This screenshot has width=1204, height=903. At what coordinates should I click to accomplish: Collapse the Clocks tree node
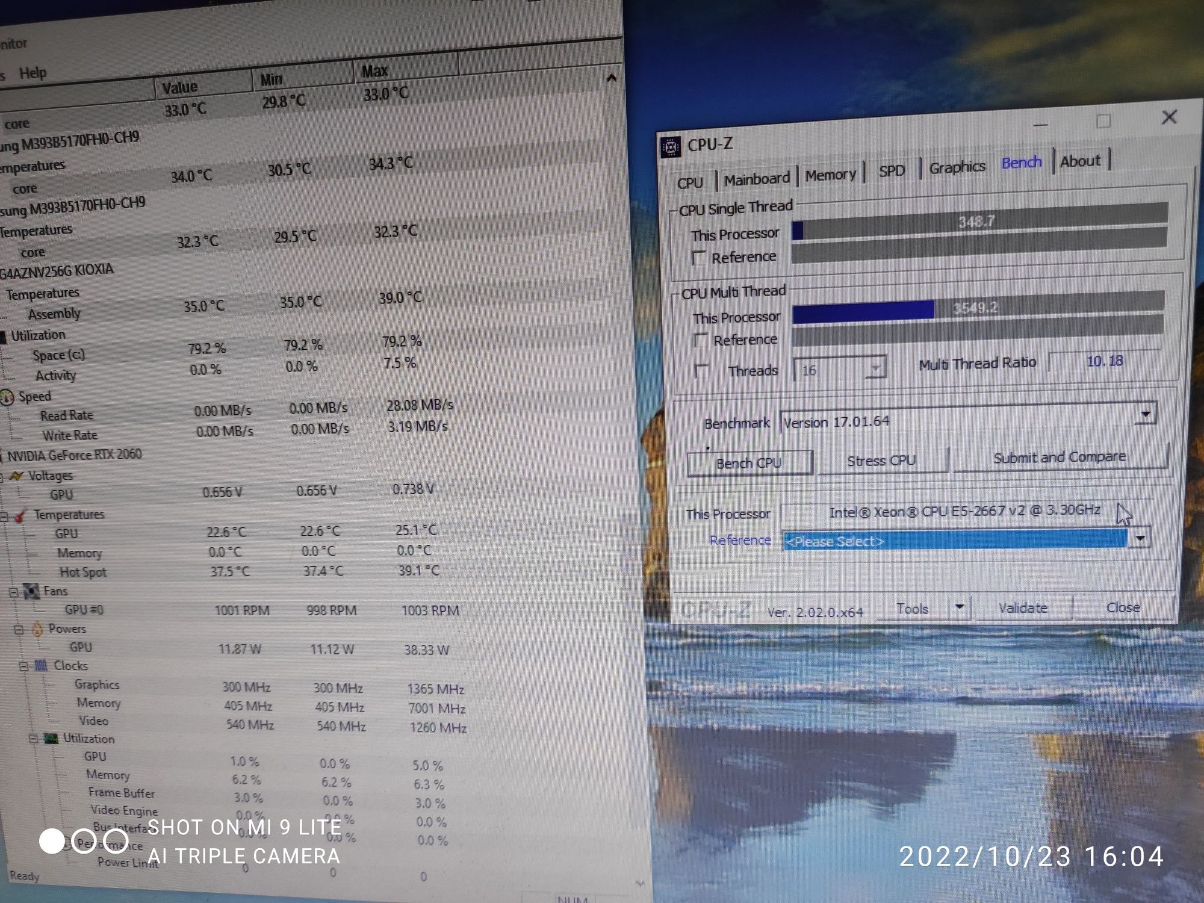pyautogui.click(x=23, y=666)
